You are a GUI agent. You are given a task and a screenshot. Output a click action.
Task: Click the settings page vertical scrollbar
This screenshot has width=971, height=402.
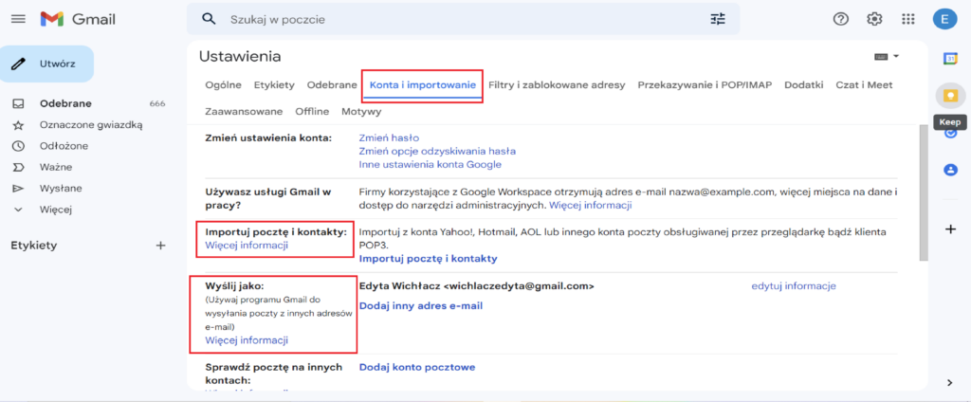[x=922, y=190]
